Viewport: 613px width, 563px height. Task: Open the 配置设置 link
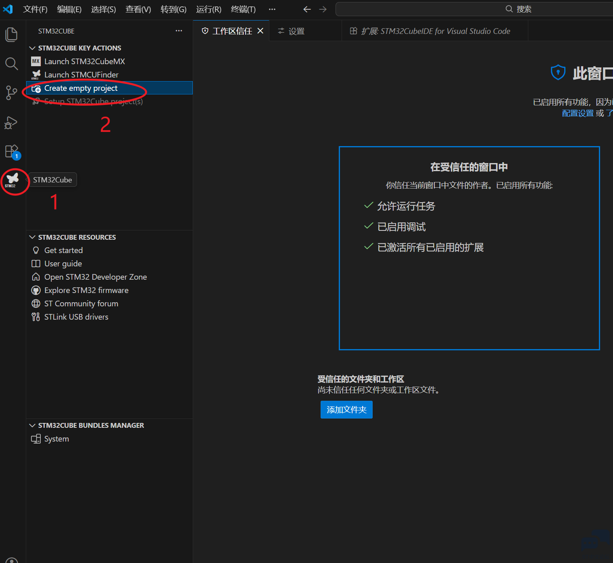pyautogui.click(x=578, y=113)
